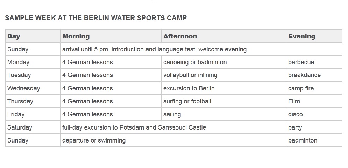Click departure or swimming cell
Image resolution: width=348 pixels, height=168 pixels.
[x=173, y=140]
